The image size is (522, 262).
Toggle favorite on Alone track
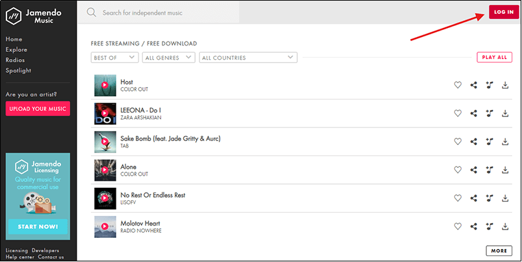(458, 170)
